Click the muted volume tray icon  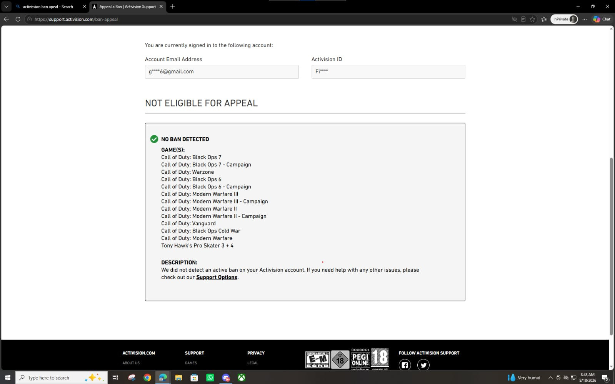[566, 377]
